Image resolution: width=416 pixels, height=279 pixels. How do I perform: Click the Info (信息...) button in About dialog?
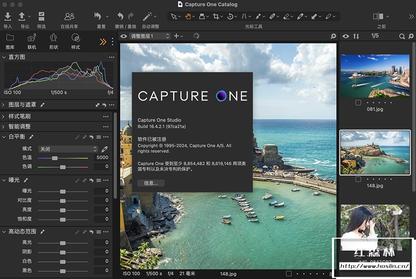point(151,183)
